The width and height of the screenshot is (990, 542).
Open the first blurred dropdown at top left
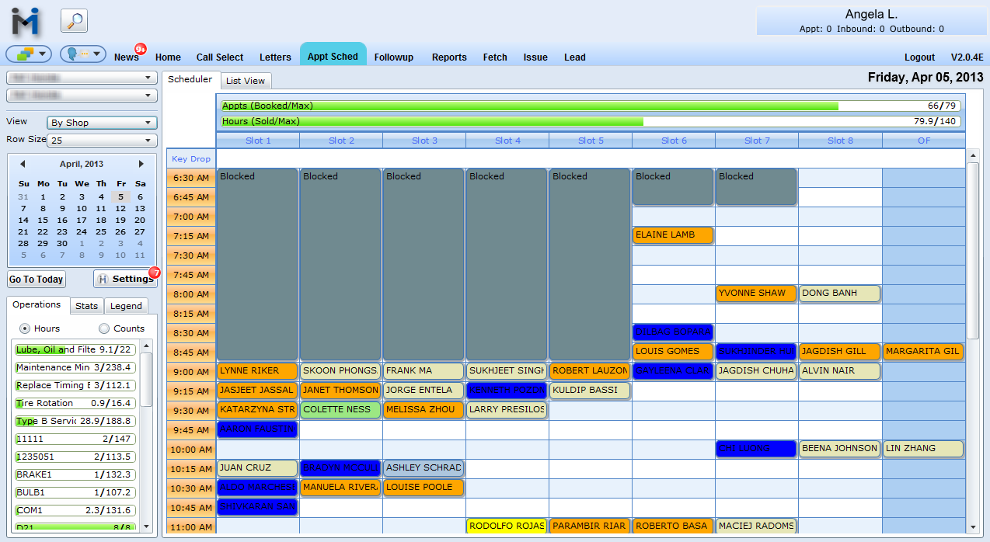click(x=82, y=78)
